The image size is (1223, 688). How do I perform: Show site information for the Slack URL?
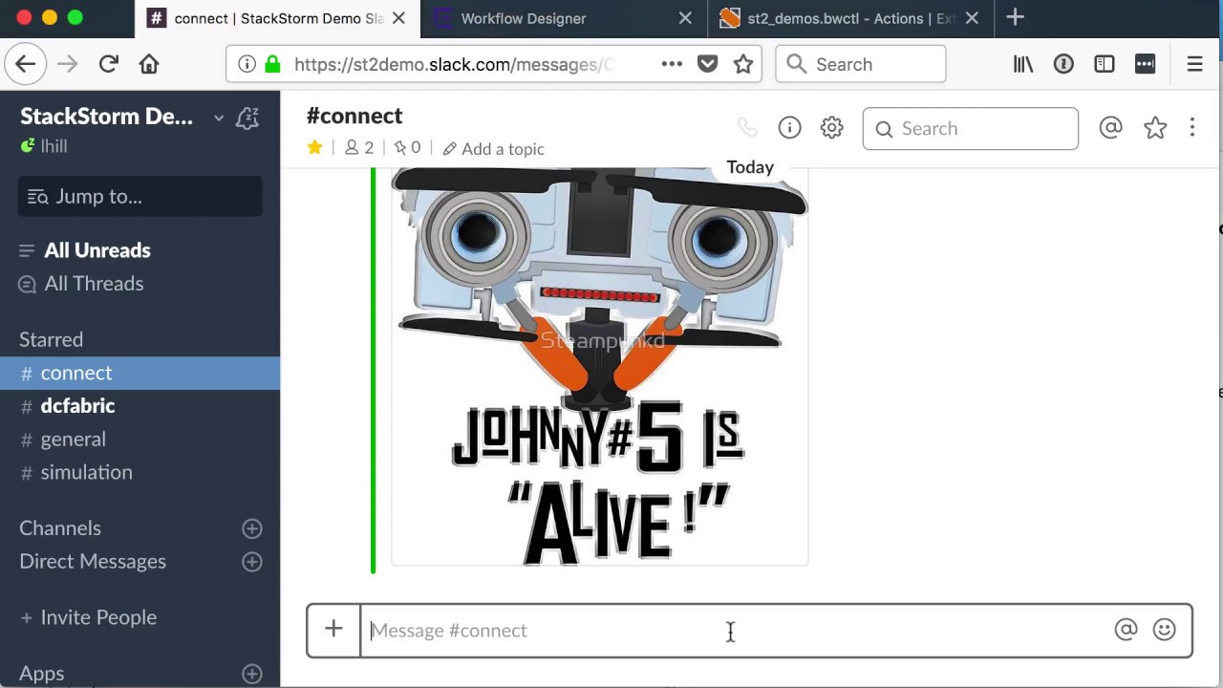pyautogui.click(x=247, y=64)
